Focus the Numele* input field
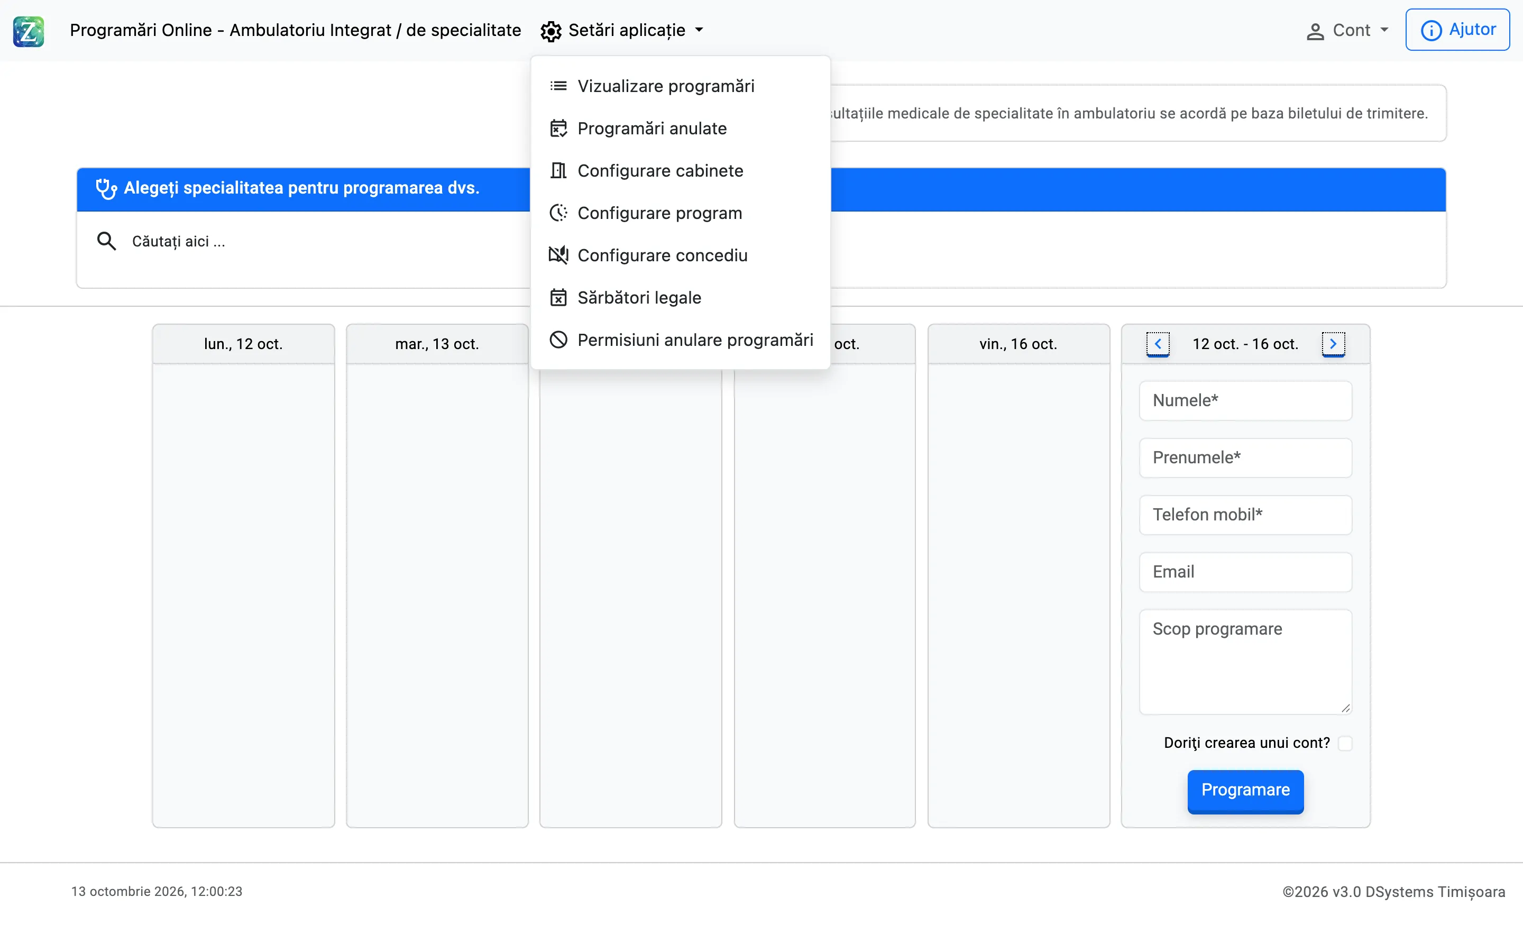Screen dimensions: 1523x952 [x=1245, y=400]
